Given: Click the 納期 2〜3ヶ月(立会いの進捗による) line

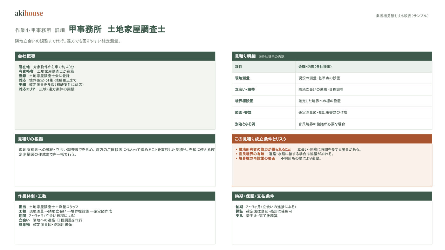Looking at the screenshot, I should click(x=266, y=207).
